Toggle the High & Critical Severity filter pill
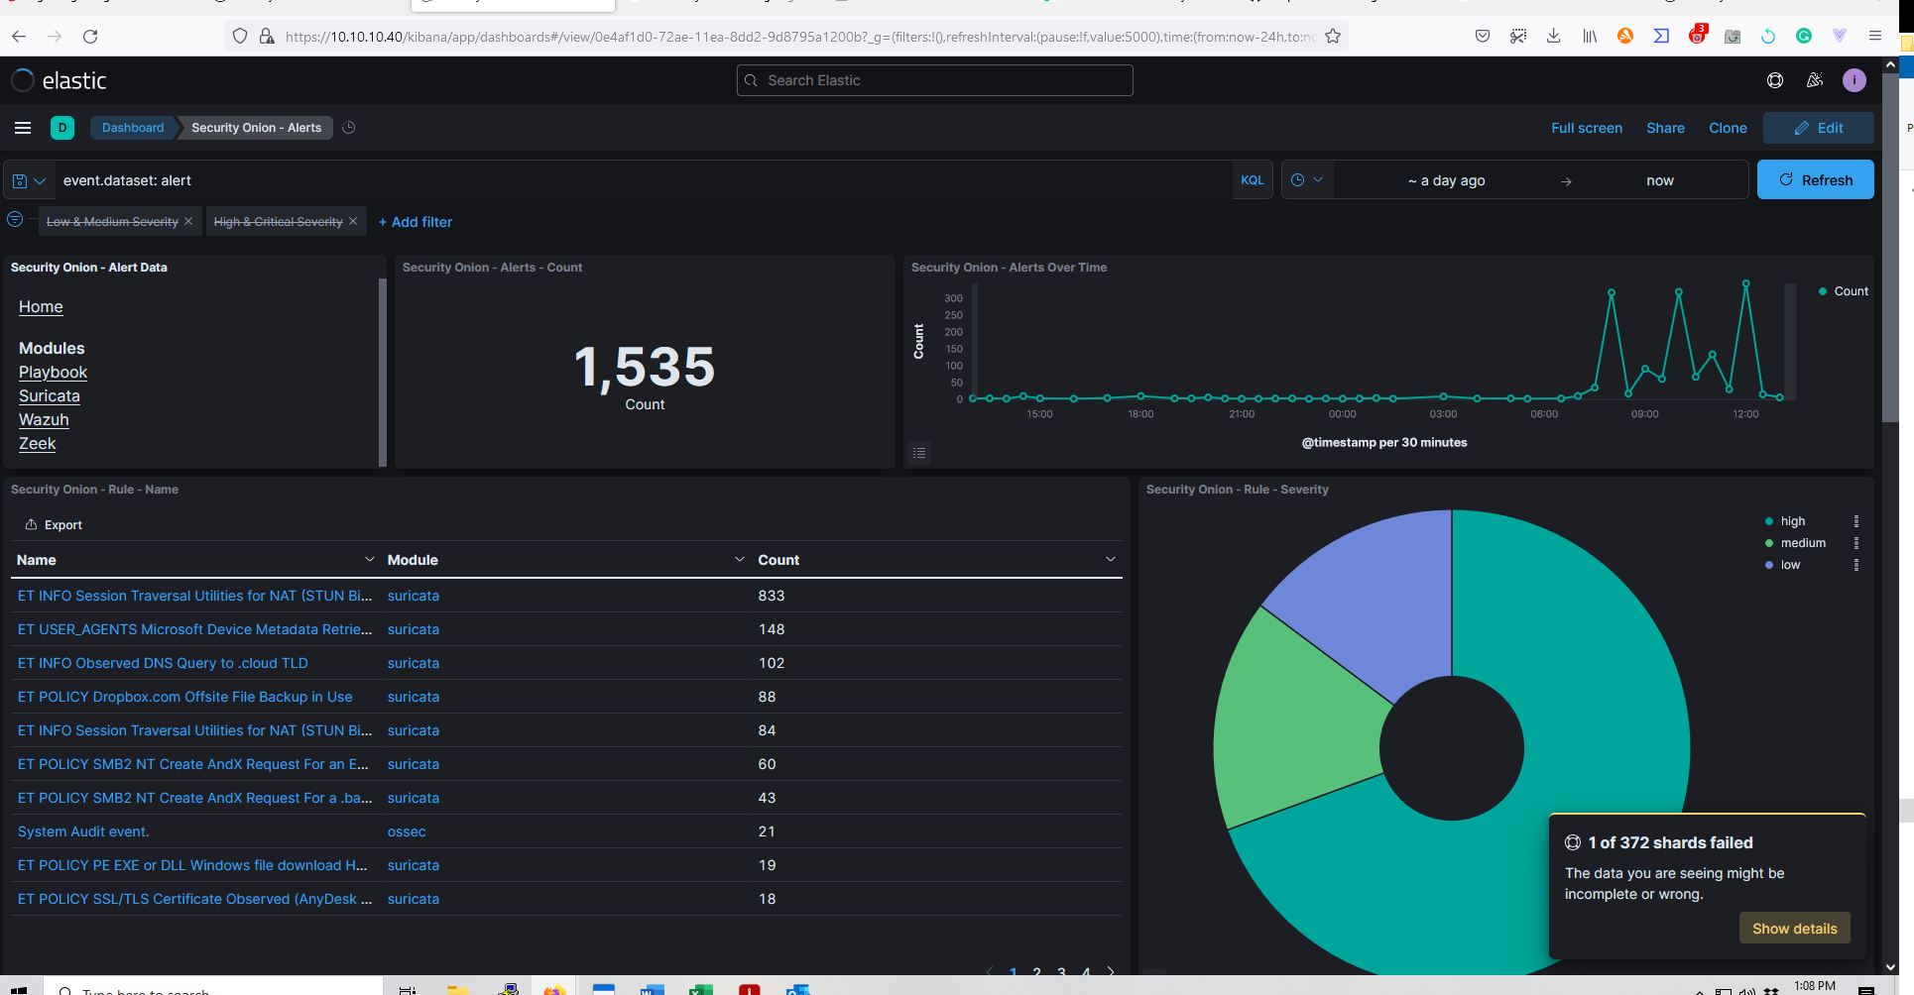Screen dimensions: 1914x995 [278, 221]
